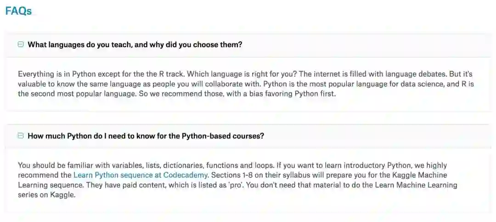This screenshot has height=222, width=496.
Task: Click the collapse icon beside the Python question
Action: coord(21,136)
